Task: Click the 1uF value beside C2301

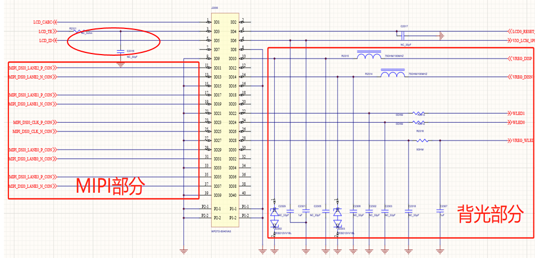Action: coord(300,215)
